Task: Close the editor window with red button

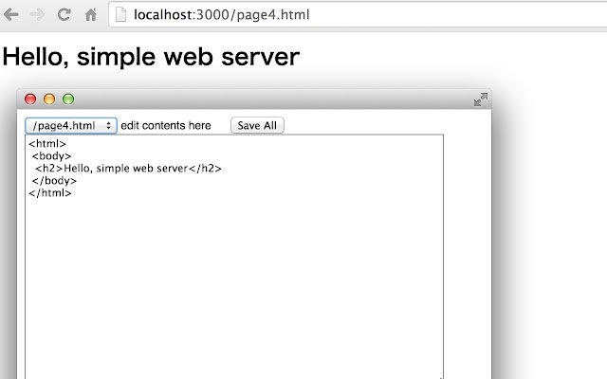Action: click(x=30, y=99)
